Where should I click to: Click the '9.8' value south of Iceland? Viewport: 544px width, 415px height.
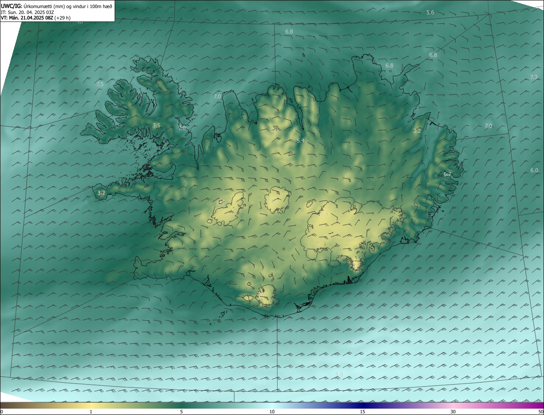click(x=339, y=374)
